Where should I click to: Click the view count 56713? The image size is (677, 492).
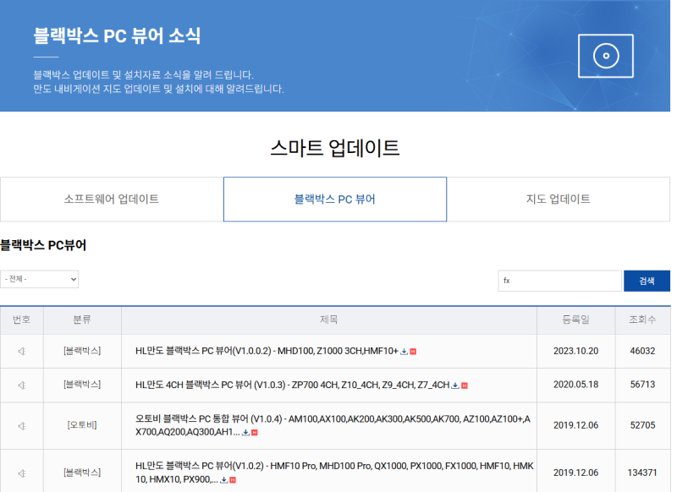[642, 385]
